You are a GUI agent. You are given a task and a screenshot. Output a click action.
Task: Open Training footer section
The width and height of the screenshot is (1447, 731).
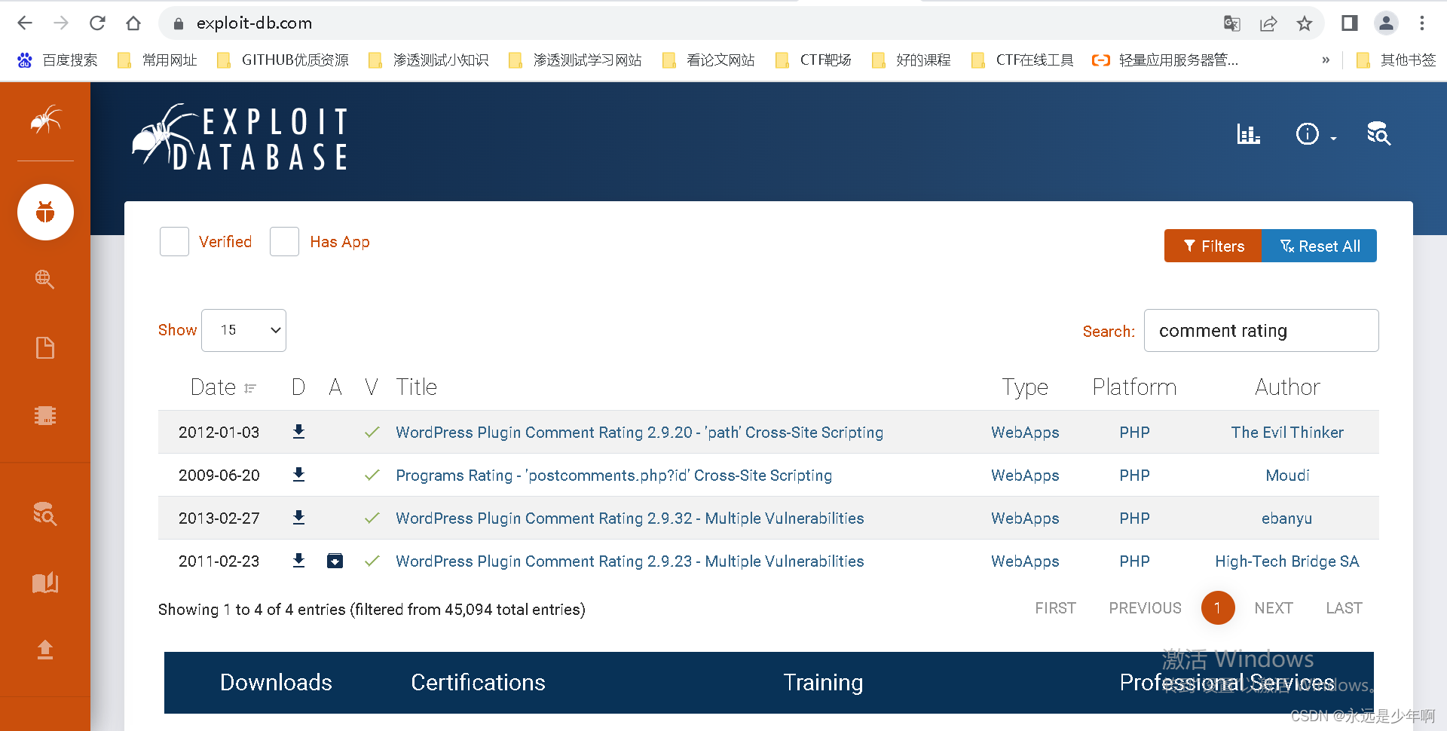point(823,683)
